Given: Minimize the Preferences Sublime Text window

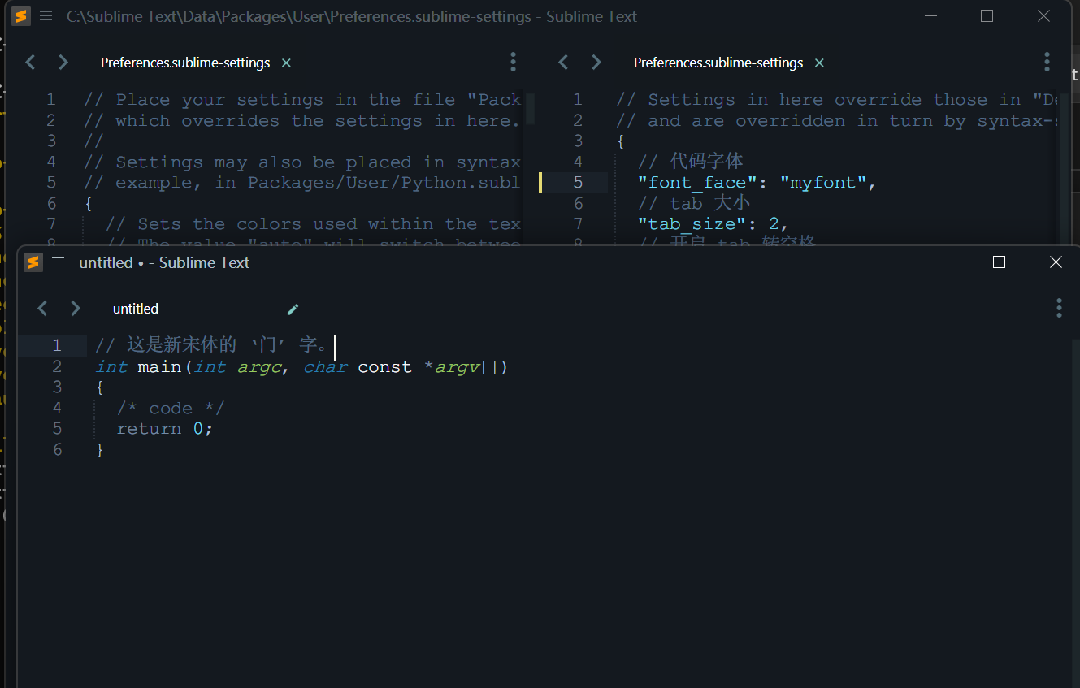Looking at the screenshot, I should (x=931, y=16).
